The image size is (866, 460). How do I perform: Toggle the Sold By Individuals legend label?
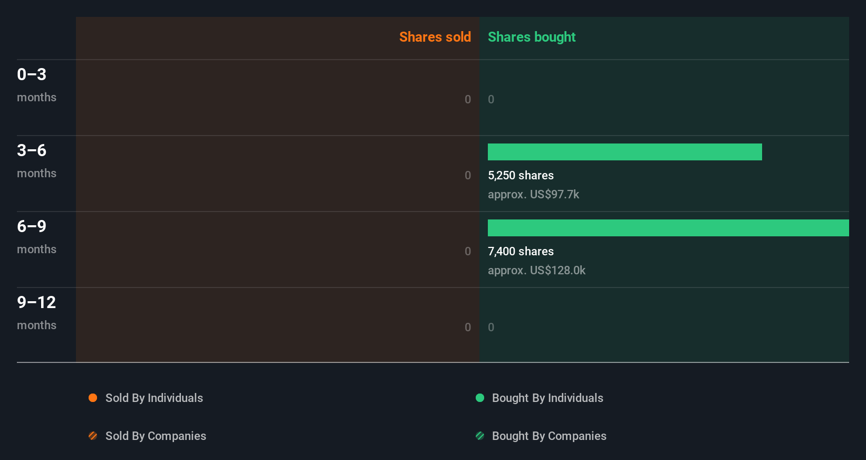click(x=154, y=398)
